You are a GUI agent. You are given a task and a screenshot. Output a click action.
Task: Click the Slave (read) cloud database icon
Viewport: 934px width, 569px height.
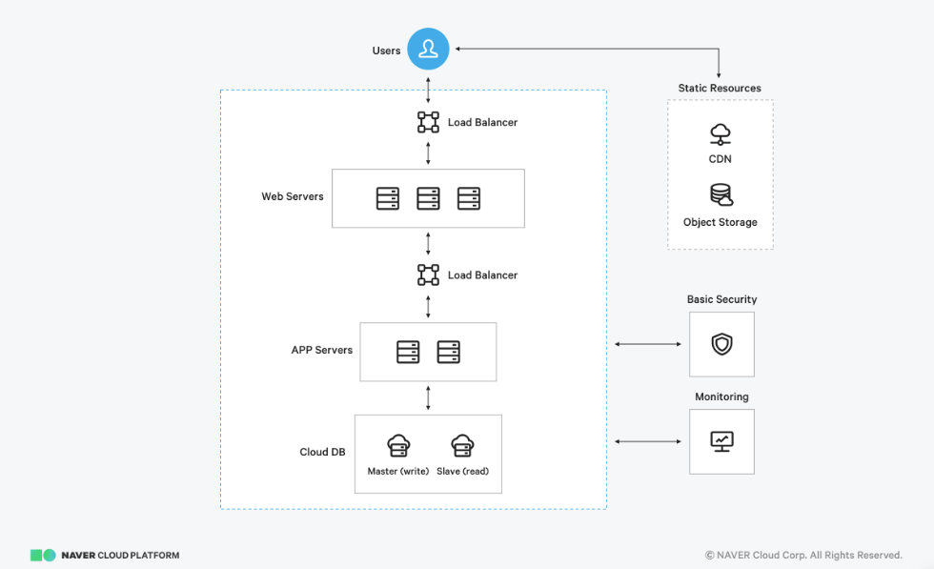(462, 446)
